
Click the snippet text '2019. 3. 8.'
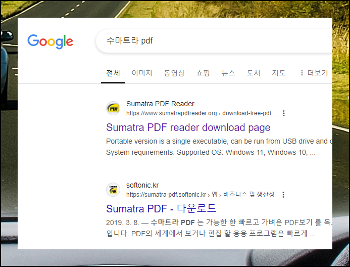pyautogui.click(x=123, y=223)
